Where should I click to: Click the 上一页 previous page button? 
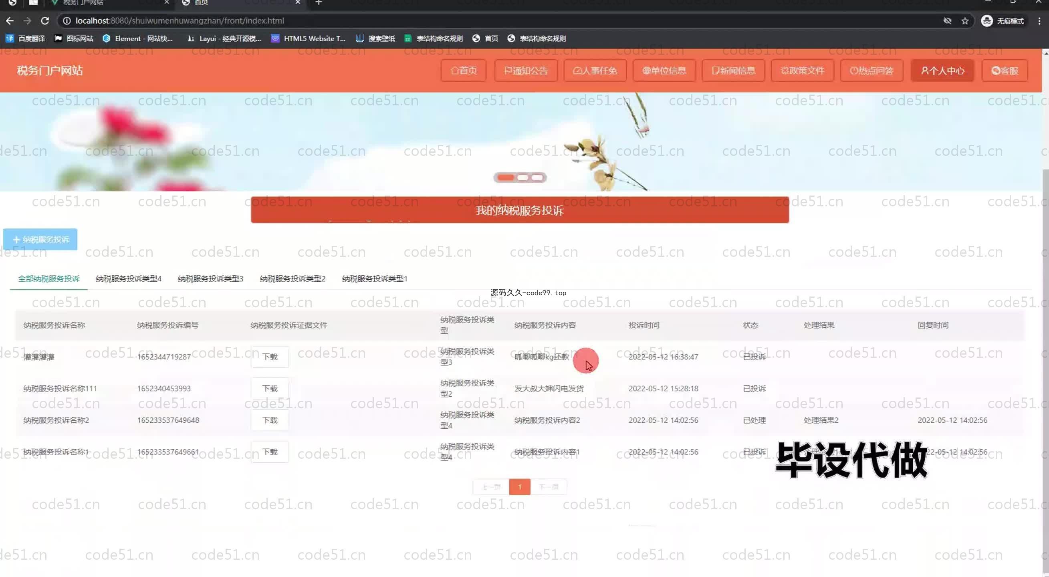coord(491,487)
